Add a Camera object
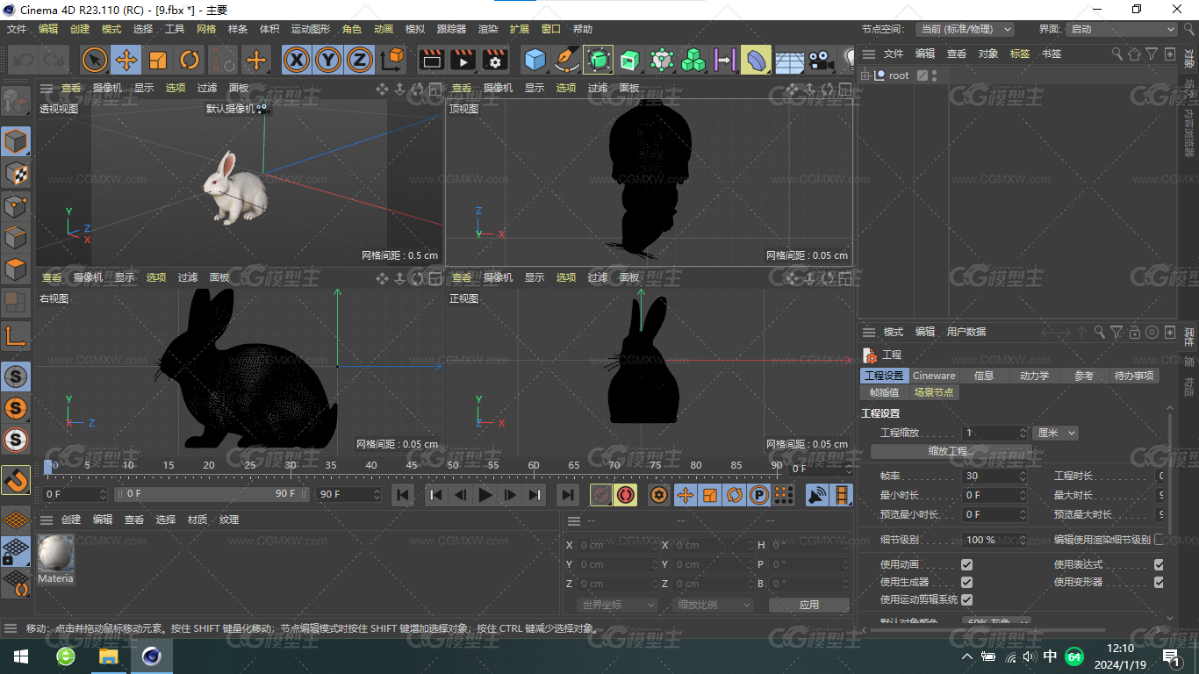The height and width of the screenshot is (674, 1199). click(x=821, y=60)
